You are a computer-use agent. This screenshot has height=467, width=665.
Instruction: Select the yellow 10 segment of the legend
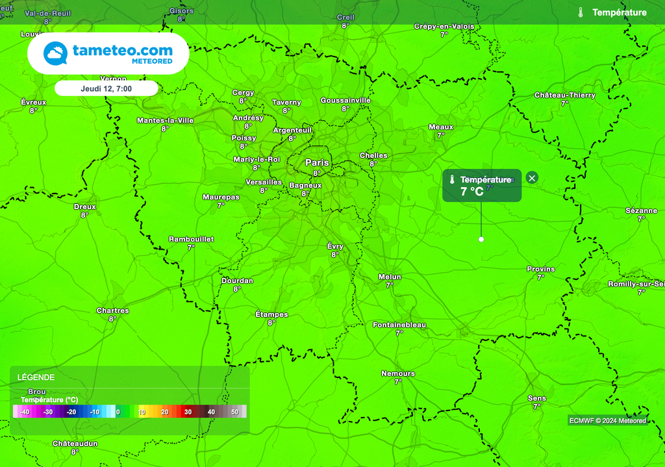141,412
